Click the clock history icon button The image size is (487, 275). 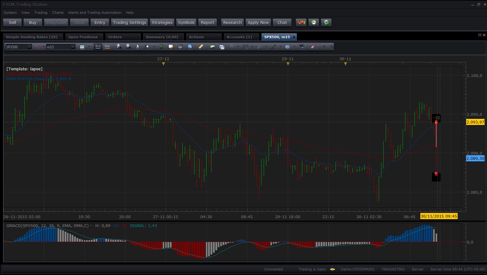click(314, 22)
